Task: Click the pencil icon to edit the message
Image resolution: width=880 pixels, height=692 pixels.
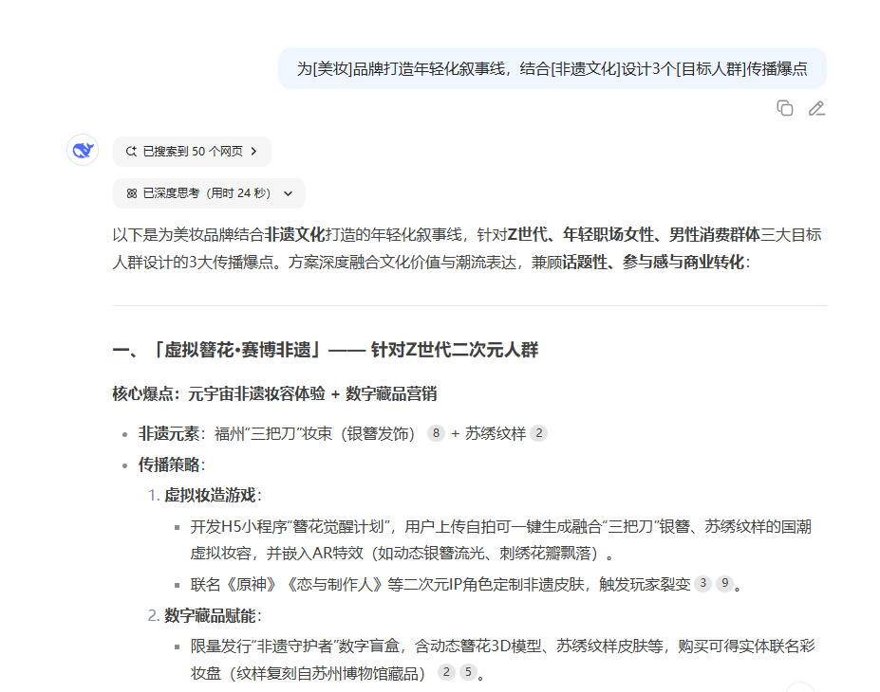Action: [x=816, y=108]
